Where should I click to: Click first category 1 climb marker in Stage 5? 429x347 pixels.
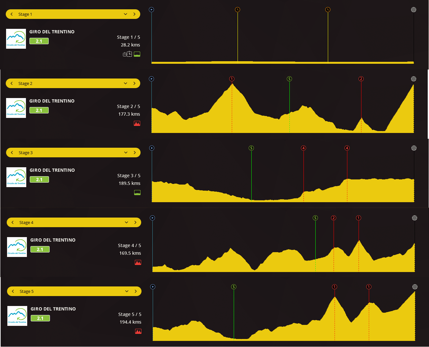point(335,287)
